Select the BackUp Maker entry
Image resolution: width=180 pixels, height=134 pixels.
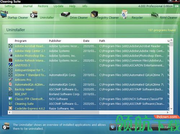tap(24, 89)
